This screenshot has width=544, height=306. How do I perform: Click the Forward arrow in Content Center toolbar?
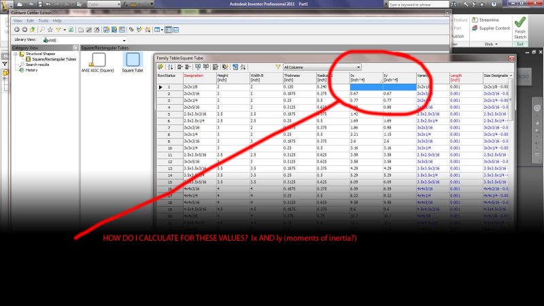click(24, 30)
